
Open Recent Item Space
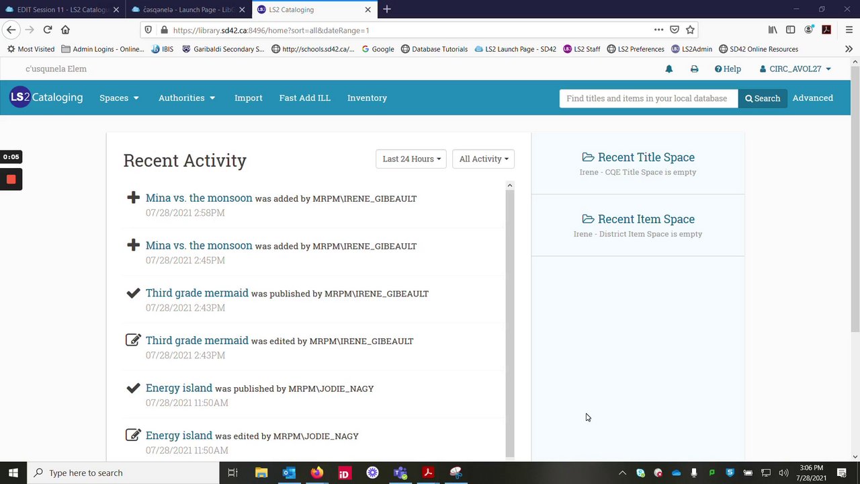point(638,219)
